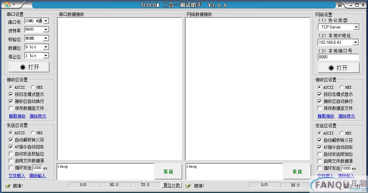Select HEX receive mode in serial settings
368x193 pixels.
coord(33,87)
